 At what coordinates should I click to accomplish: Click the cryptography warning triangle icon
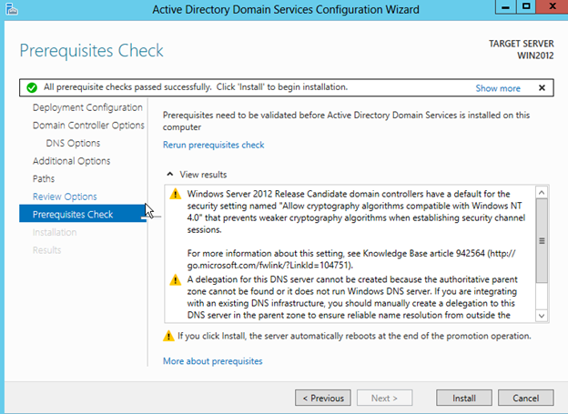173,195
